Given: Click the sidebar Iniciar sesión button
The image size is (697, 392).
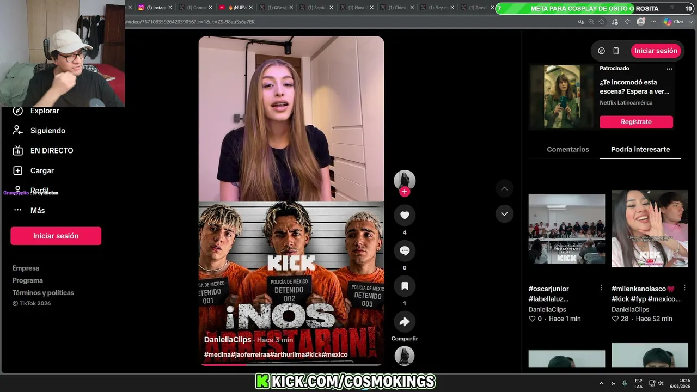Looking at the screenshot, I should click(x=56, y=236).
